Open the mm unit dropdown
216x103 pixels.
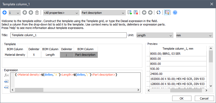pyautogui.click(x=194, y=35)
